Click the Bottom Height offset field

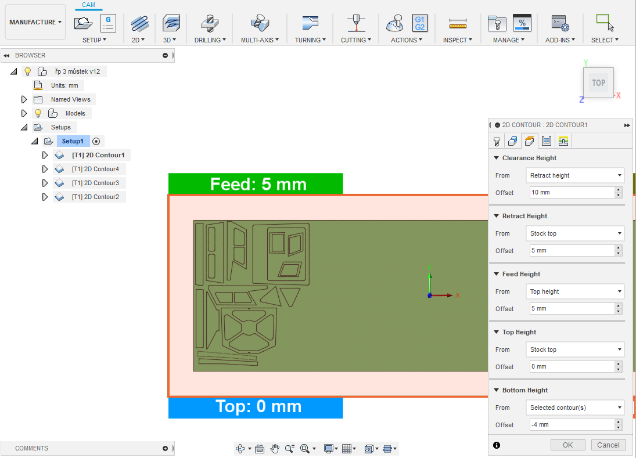click(x=572, y=425)
